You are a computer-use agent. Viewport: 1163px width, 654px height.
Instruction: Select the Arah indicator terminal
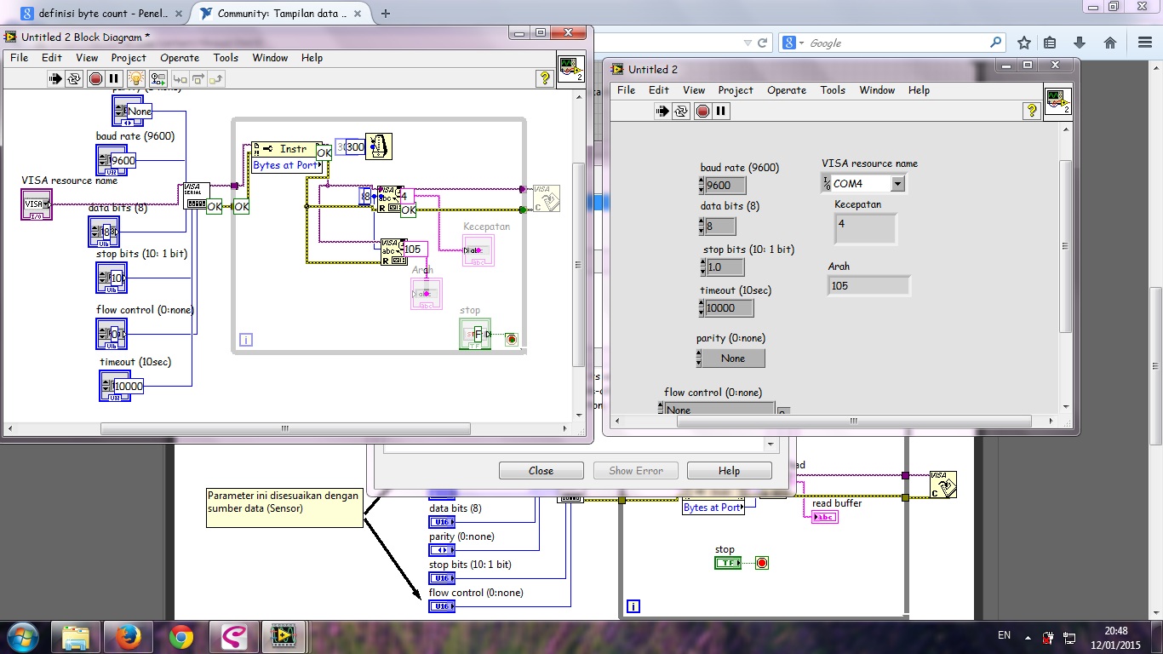pyautogui.click(x=427, y=294)
